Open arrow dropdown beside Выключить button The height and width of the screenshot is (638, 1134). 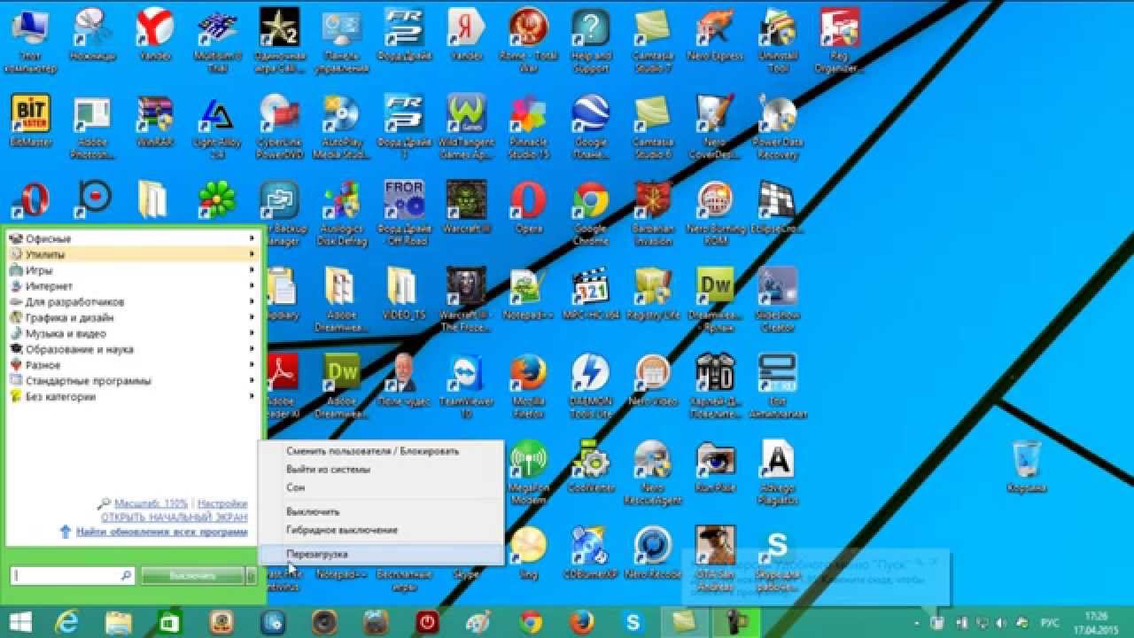[x=252, y=576]
